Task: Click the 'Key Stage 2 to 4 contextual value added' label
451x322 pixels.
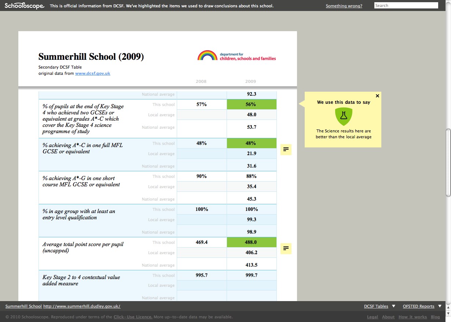Action: pos(81,280)
